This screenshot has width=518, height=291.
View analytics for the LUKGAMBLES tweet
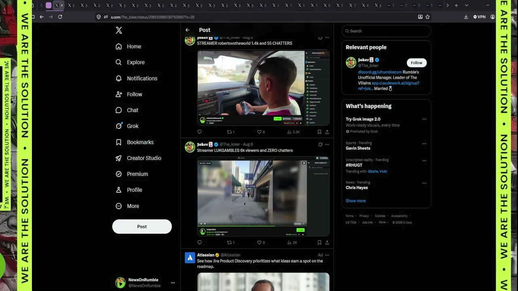coord(293,242)
